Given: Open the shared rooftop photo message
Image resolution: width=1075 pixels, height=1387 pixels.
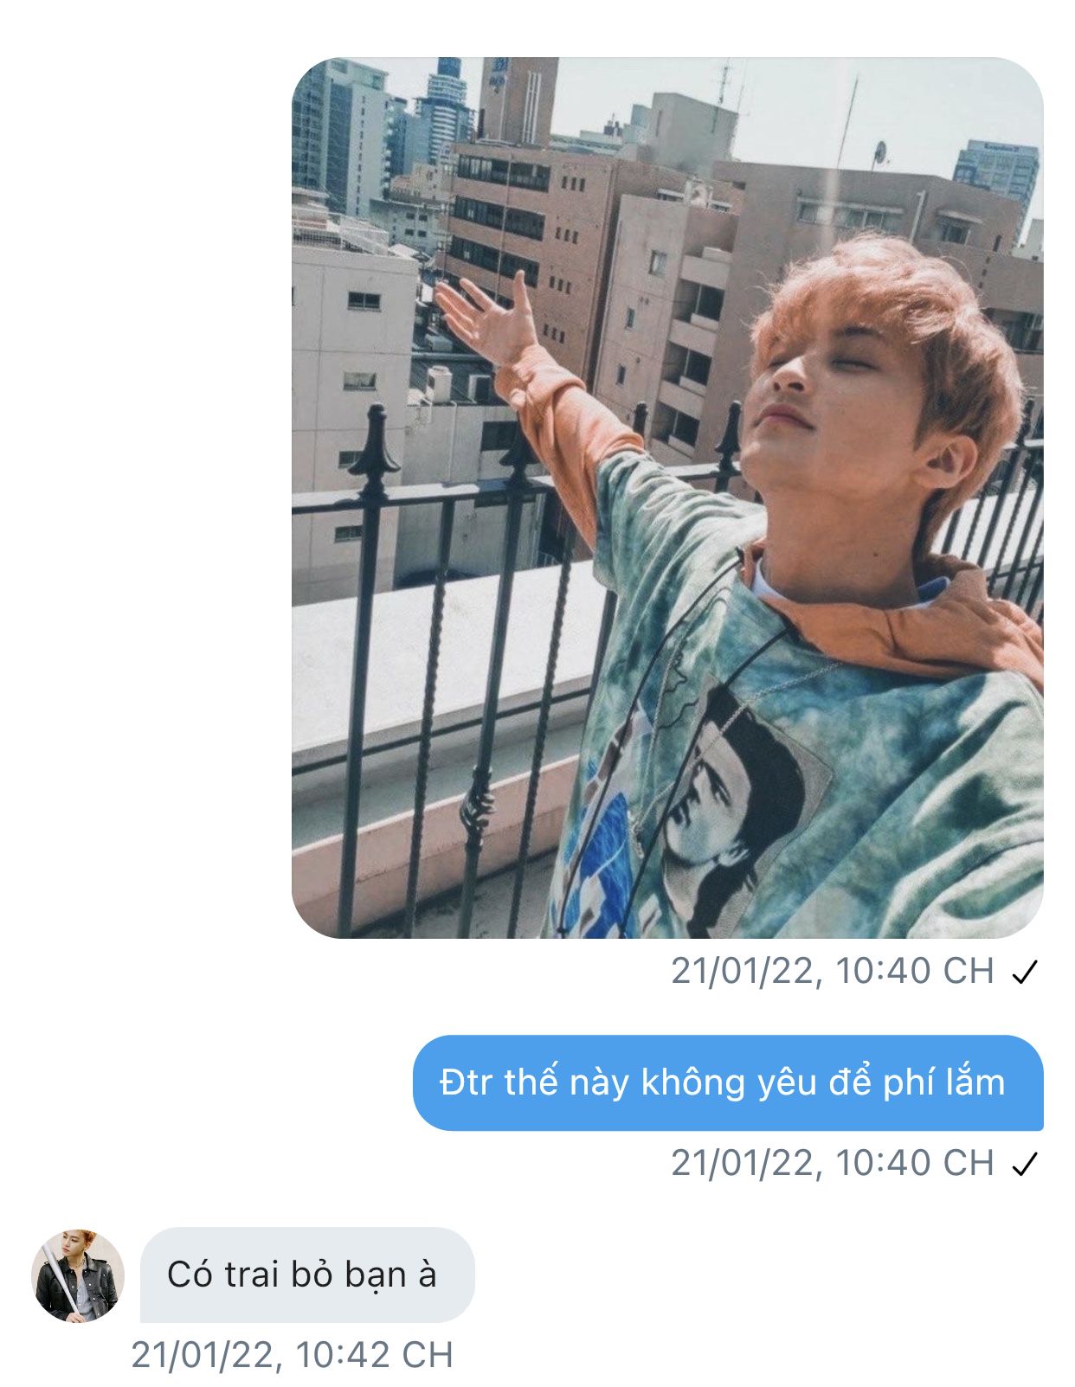Looking at the screenshot, I should (x=666, y=498).
